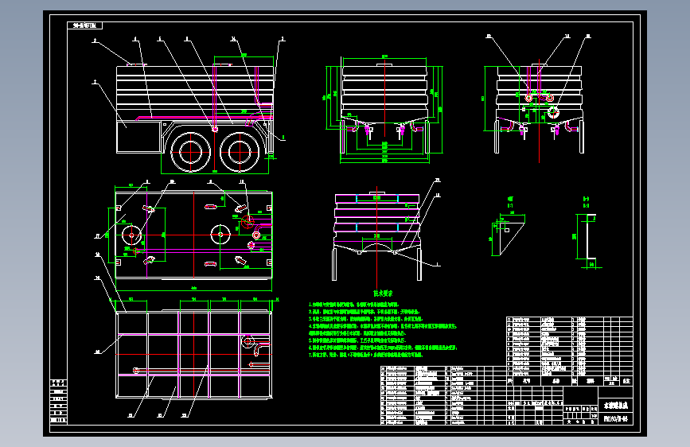Select the rotated drawing number label at top-left

pos(85,25)
